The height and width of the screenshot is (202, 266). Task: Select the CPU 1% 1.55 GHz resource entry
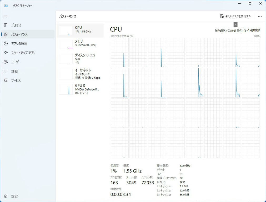80,31
